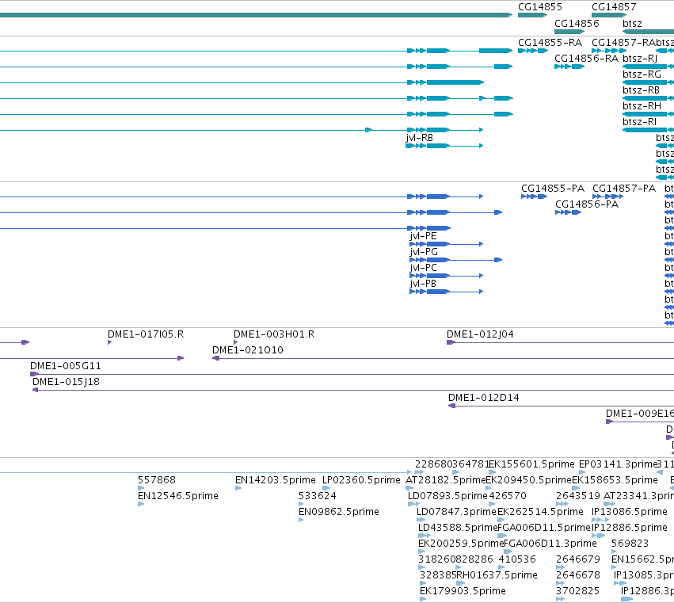Click BAC clone DME1-005G11
Image resolution: width=674 pixels, height=603 pixels.
[352, 374]
